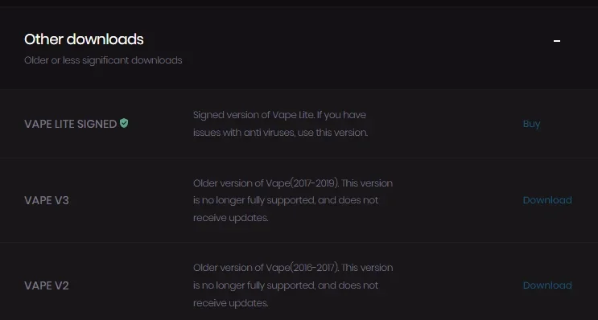Click the word 'SIGNED' in the first row title
Image resolution: width=598 pixels, height=320 pixels.
pyautogui.click(x=97, y=124)
